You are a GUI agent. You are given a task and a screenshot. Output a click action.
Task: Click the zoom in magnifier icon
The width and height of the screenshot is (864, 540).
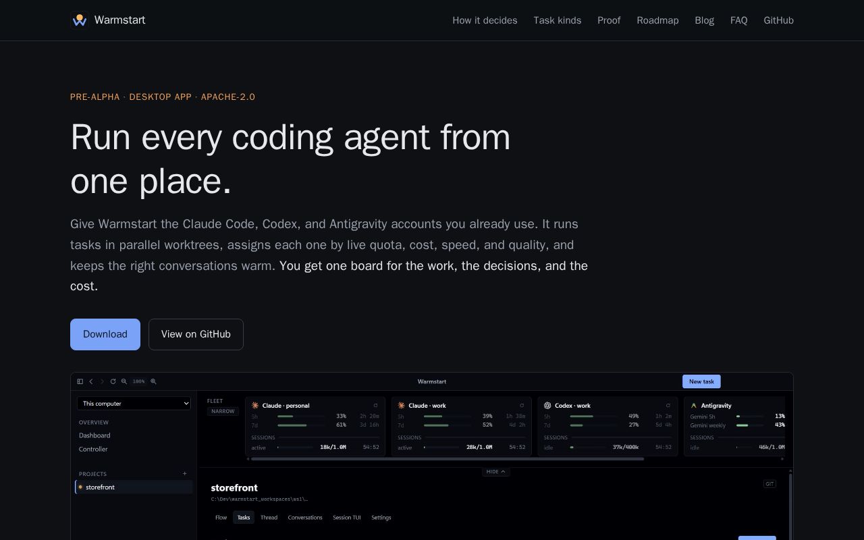(153, 381)
